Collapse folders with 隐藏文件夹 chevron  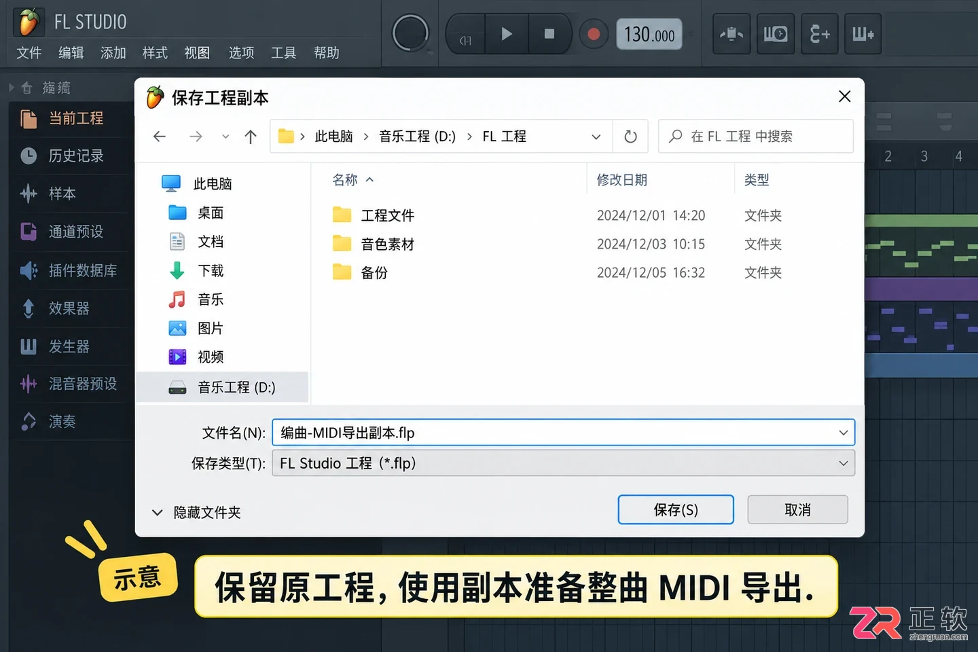click(158, 512)
